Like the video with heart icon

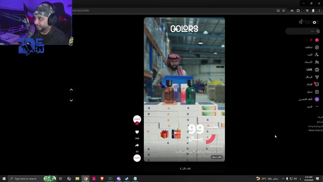click(x=137, y=132)
